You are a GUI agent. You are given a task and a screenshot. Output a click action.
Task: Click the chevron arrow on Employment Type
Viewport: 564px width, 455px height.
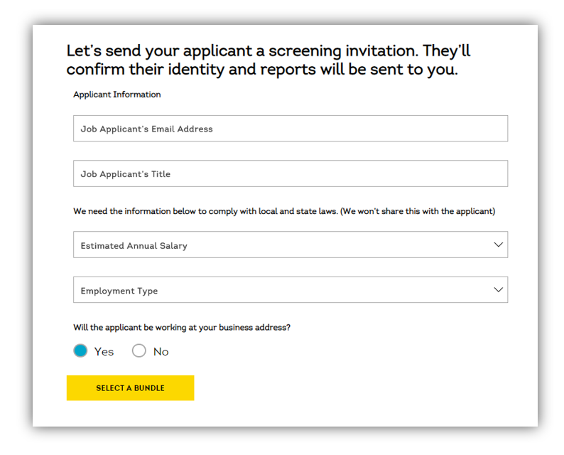click(x=498, y=290)
